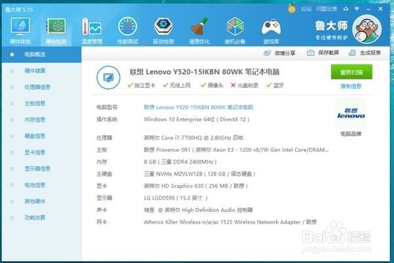Click the 生成报表 report icon
The height and width of the screenshot is (263, 394).
point(352,53)
